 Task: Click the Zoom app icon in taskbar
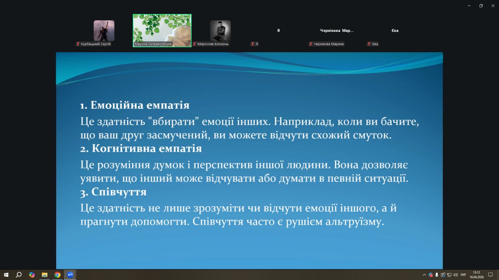coord(70,275)
